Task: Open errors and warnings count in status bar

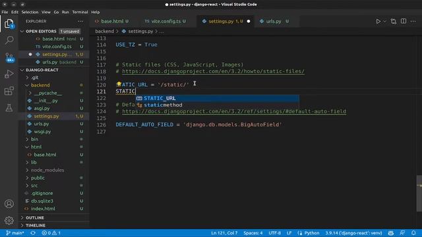Action: pos(51,233)
